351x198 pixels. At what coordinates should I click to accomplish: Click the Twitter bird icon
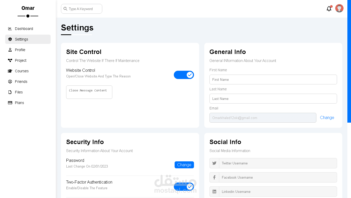coord(214,163)
